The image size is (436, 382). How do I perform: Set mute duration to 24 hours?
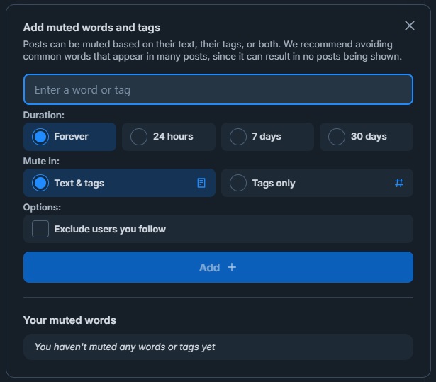(x=168, y=137)
